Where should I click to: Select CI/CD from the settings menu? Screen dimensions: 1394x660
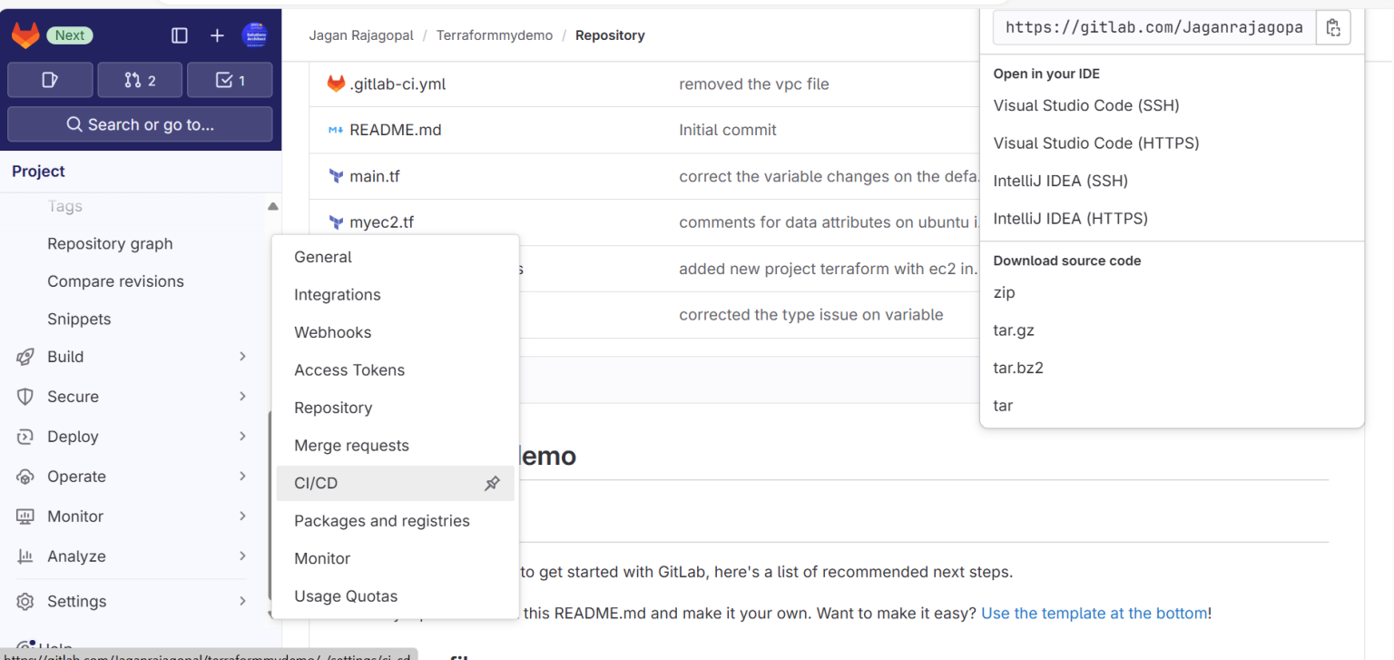coord(313,483)
